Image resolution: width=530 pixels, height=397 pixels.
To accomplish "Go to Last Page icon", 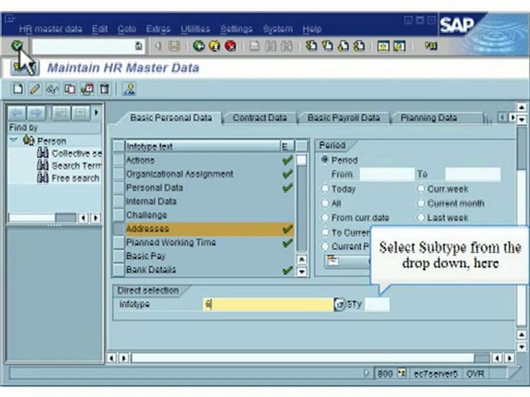I will point(359,46).
